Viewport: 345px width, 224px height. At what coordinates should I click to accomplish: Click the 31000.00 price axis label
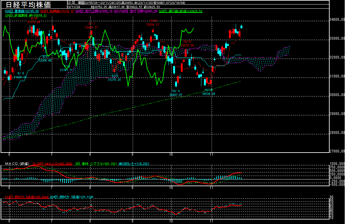pyautogui.click(x=337, y=76)
